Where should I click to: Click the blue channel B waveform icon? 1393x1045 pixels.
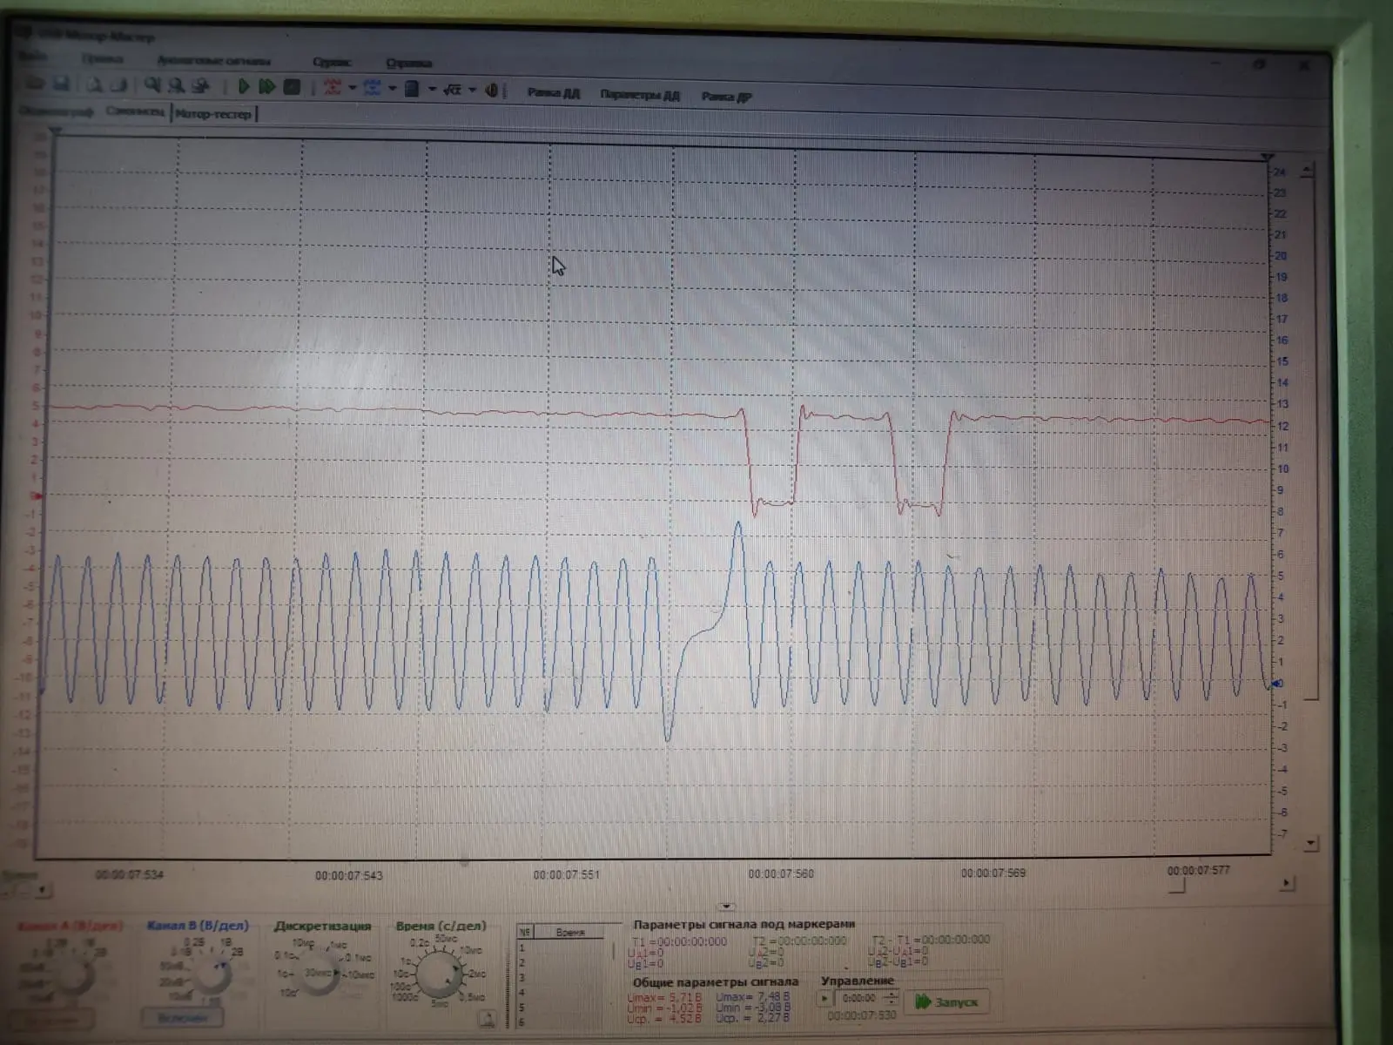coord(373,87)
